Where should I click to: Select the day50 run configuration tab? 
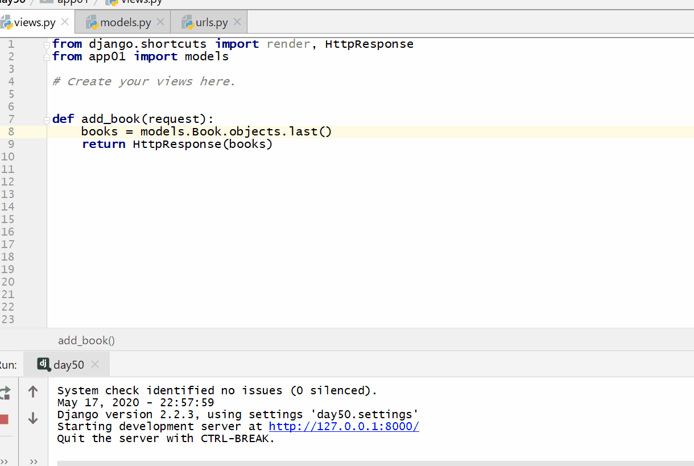68,365
